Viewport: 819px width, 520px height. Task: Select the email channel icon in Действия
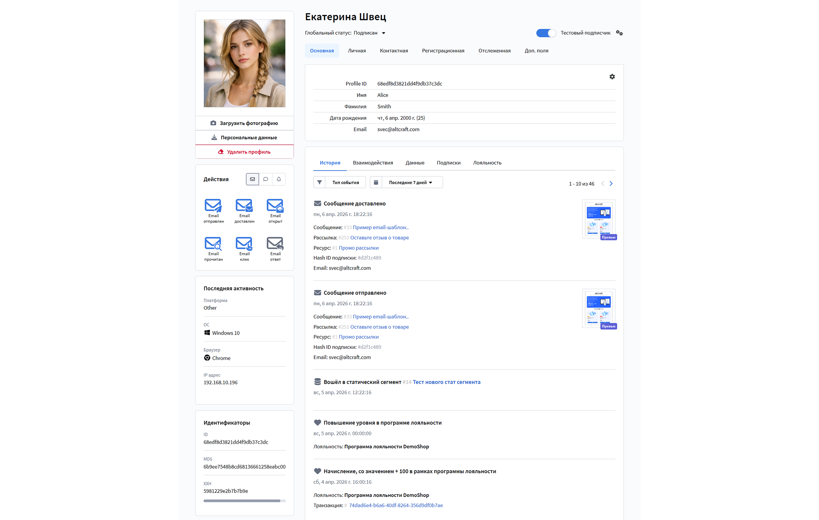(252, 179)
